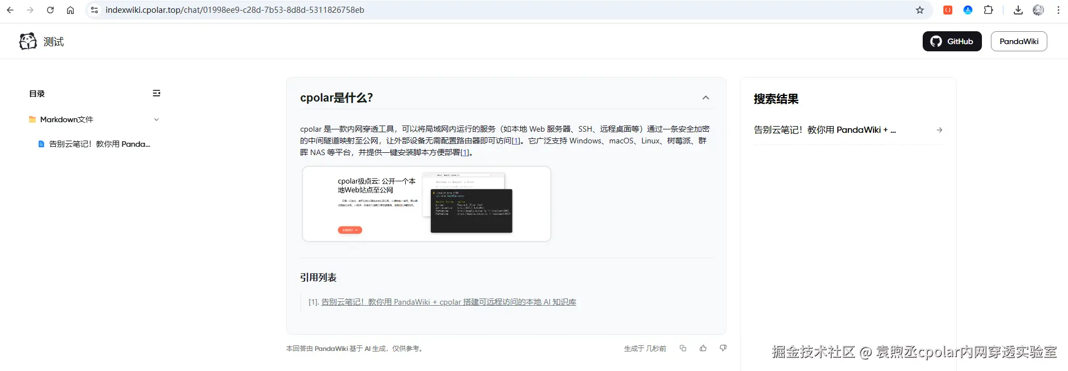Image resolution: width=1068 pixels, height=371 pixels.
Task: Click the cpolar是什么? question heading
Action: tap(336, 98)
